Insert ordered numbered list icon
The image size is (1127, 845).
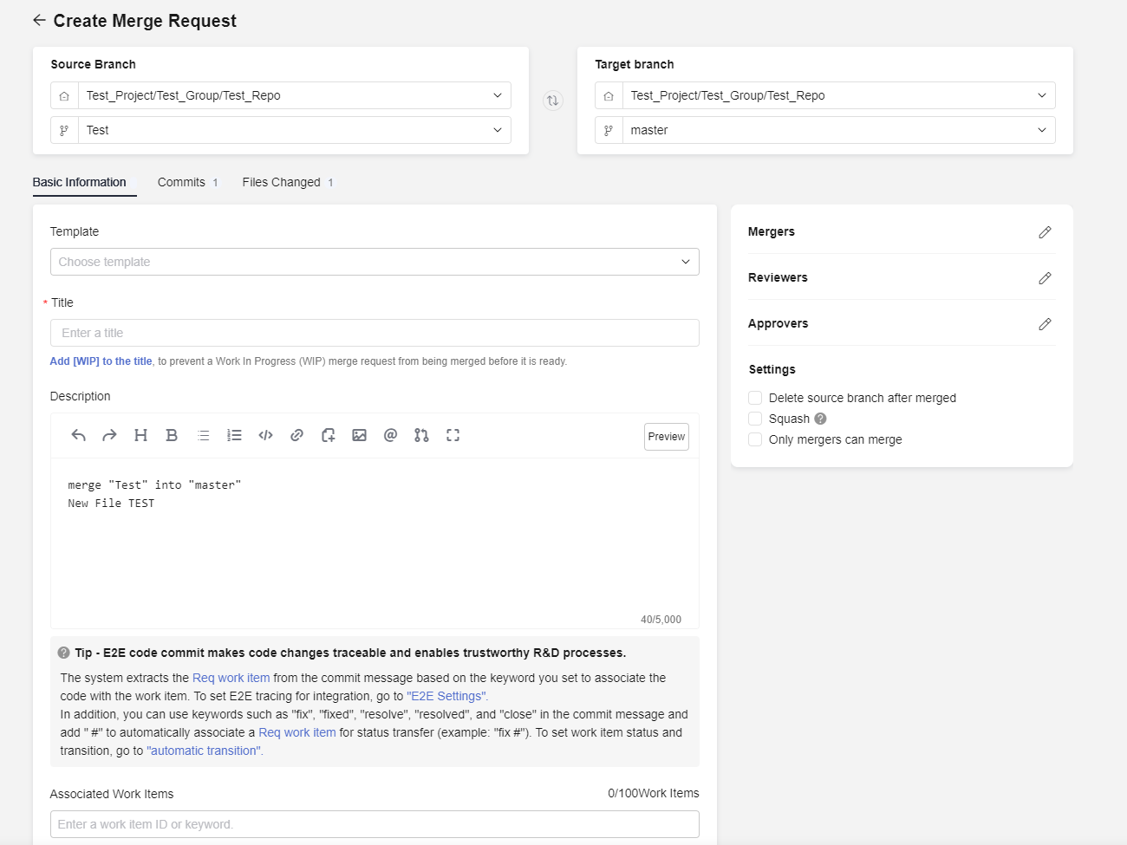tap(234, 435)
